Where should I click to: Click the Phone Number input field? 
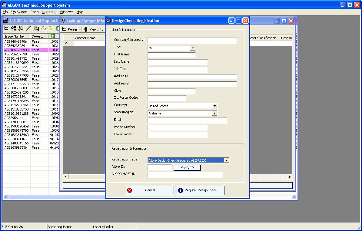(x=178, y=128)
